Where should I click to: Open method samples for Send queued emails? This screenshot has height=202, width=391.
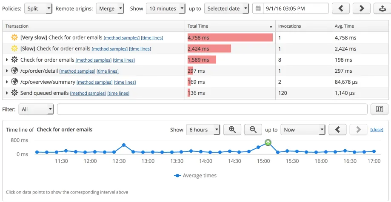tap(88, 93)
